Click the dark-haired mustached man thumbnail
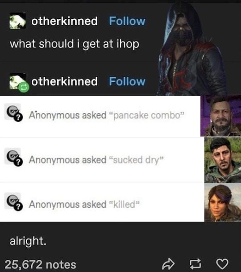The image size is (241, 272). [223, 160]
